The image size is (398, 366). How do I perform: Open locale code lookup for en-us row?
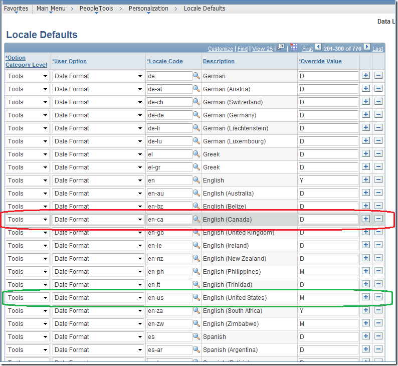[196, 297]
